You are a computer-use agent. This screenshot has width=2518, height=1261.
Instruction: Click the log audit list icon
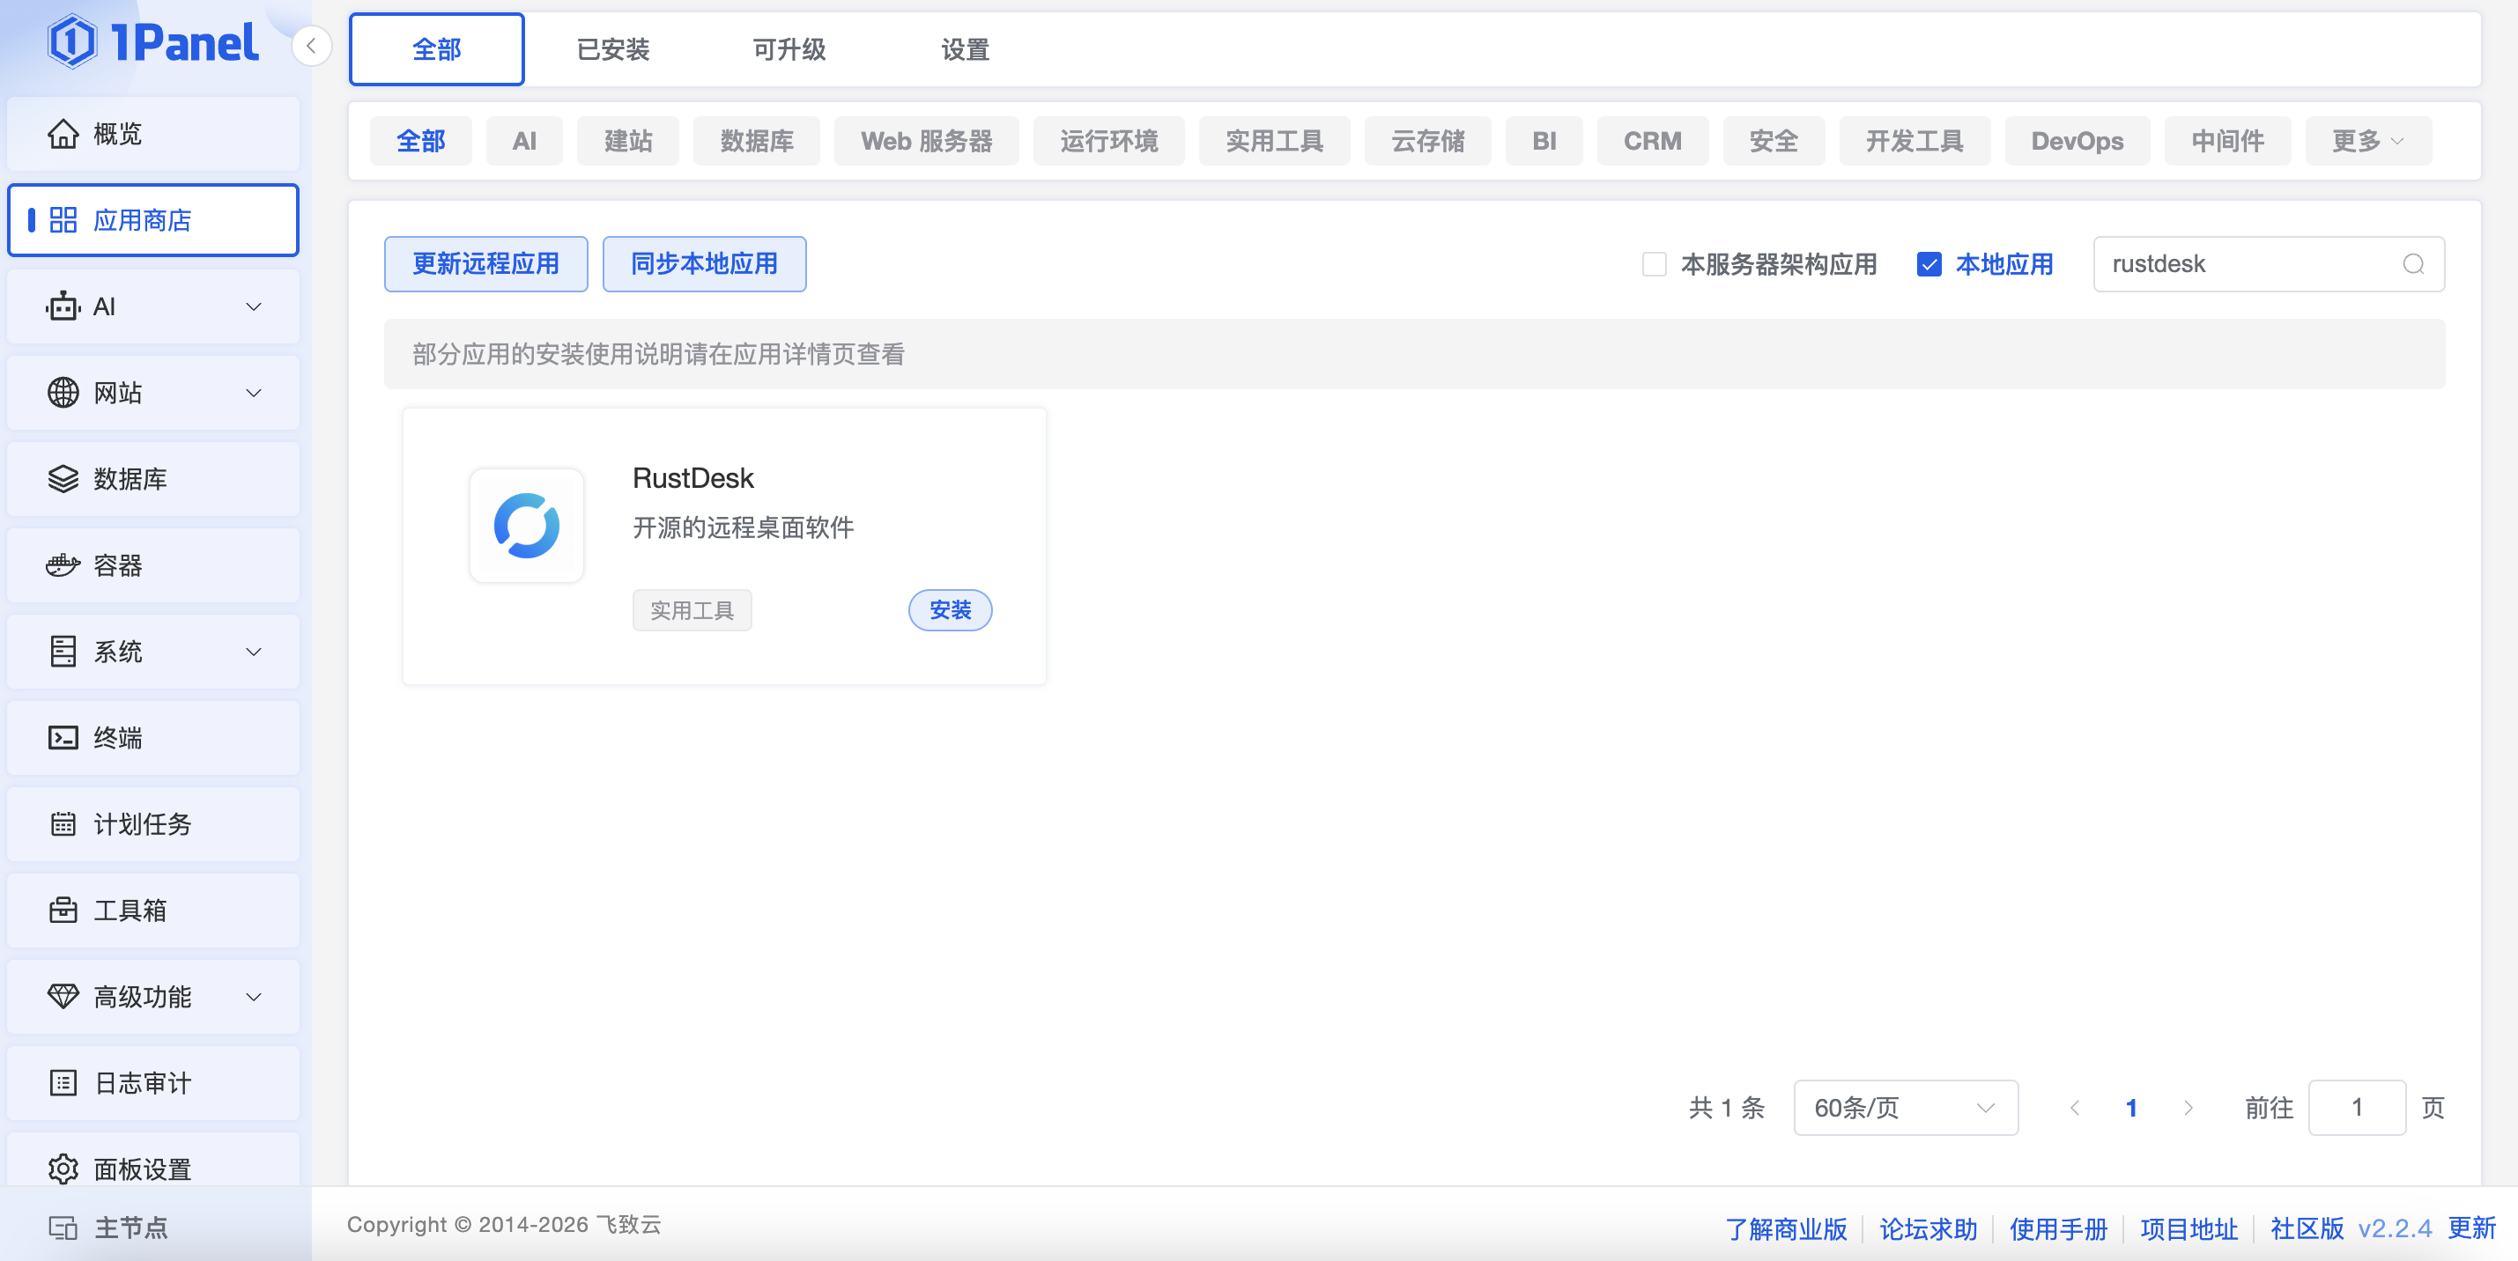point(63,1082)
